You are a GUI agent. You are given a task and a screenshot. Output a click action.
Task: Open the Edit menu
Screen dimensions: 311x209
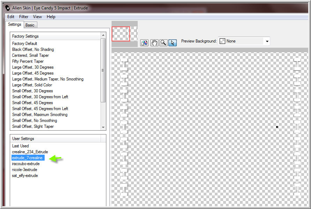pos(11,17)
